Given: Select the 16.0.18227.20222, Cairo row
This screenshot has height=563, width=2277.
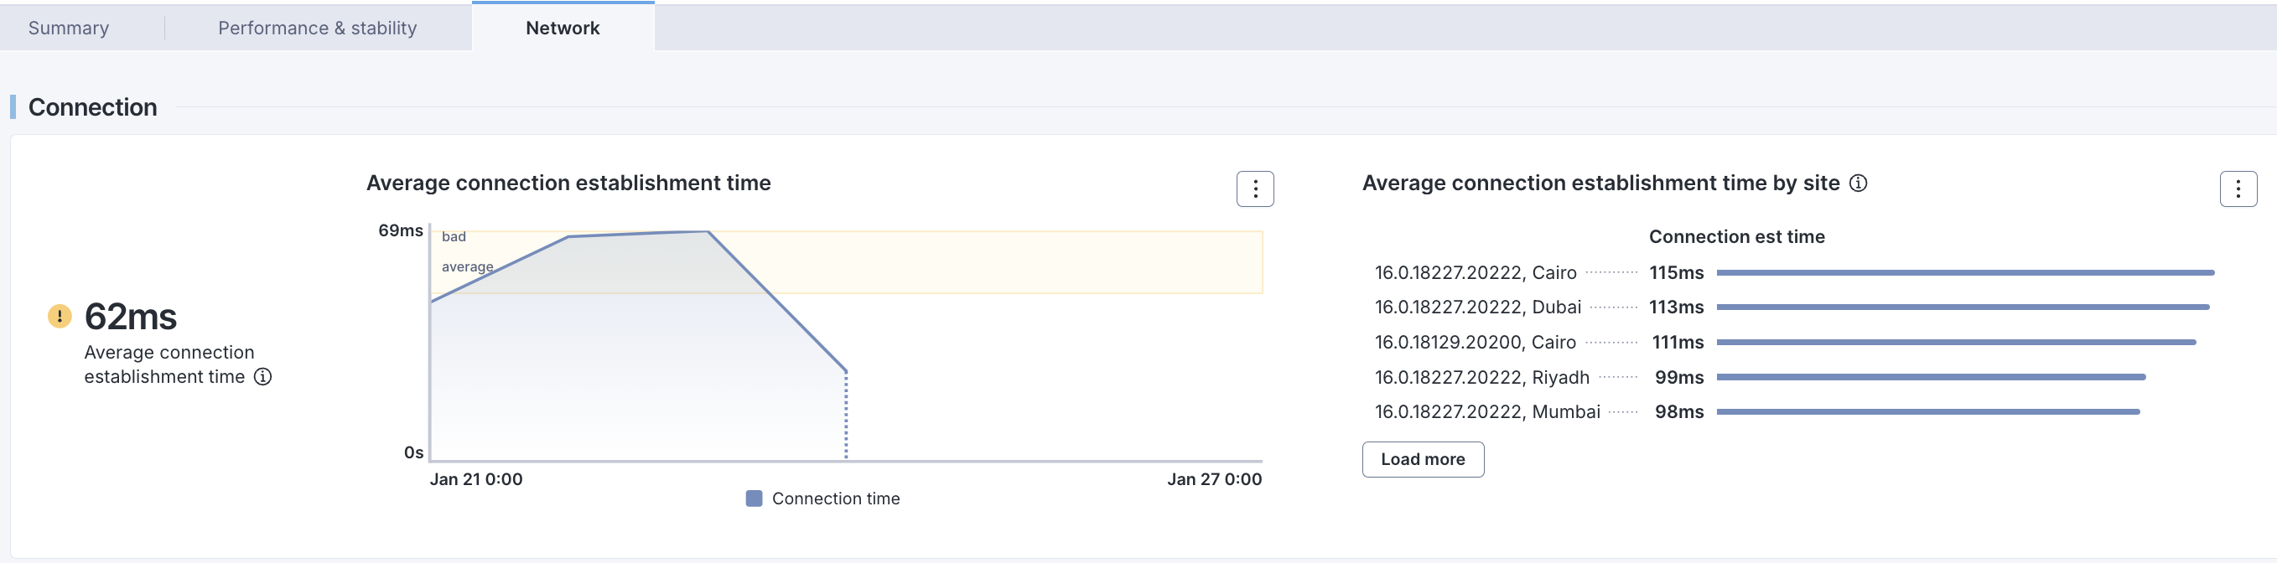Looking at the screenshot, I should 1475,273.
